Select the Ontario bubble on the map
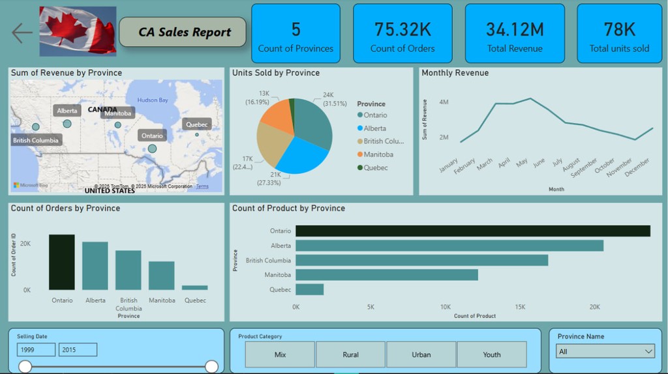The image size is (668, 374). [152, 149]
